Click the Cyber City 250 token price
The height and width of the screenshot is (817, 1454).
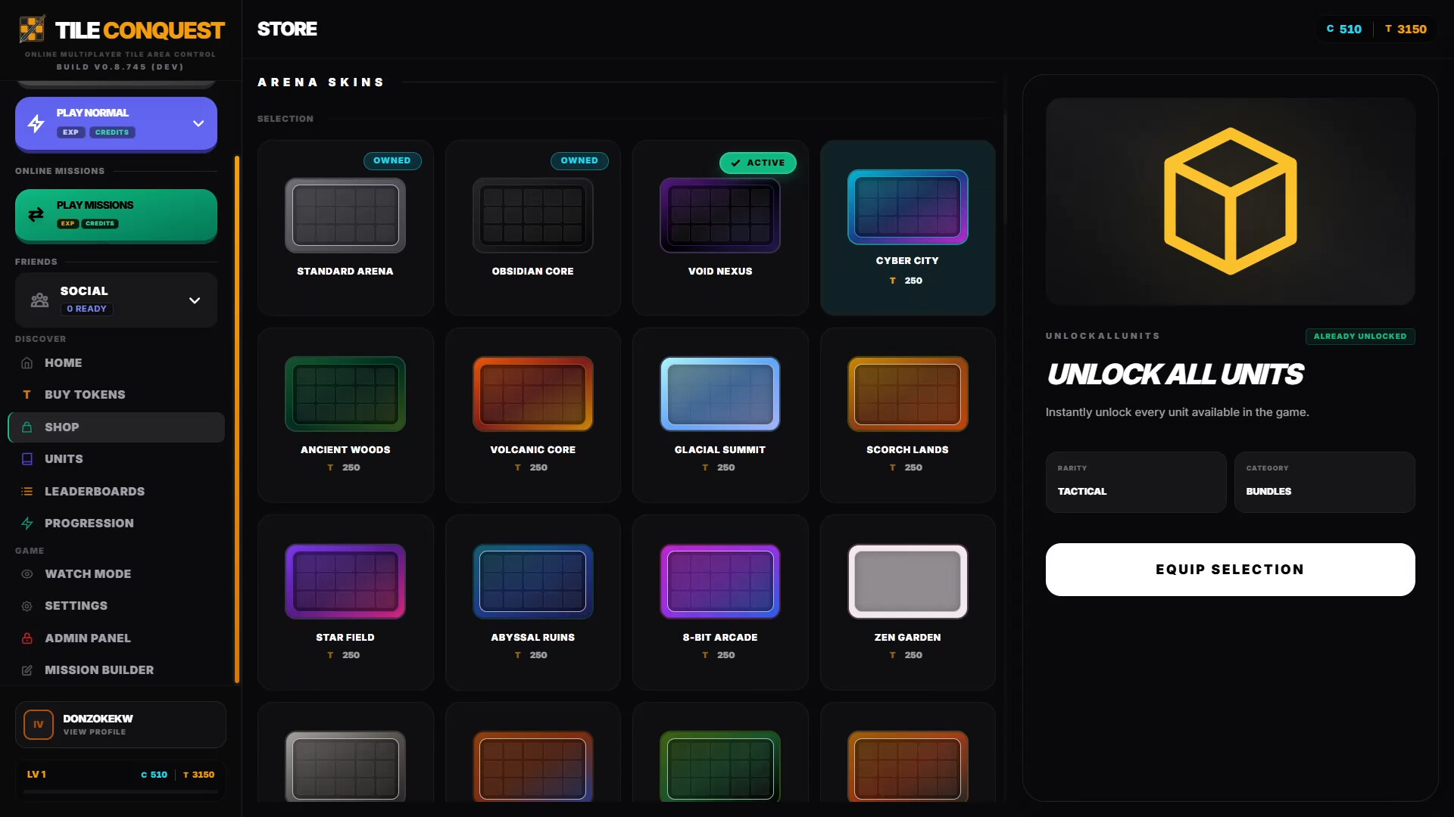coord(906,281)
